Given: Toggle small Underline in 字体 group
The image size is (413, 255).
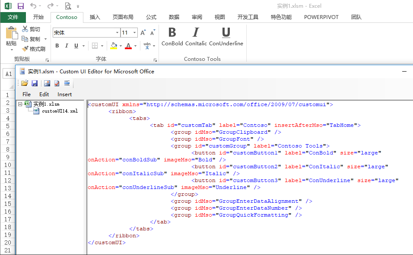Looking at the screenshot, I should coord(76,46).
